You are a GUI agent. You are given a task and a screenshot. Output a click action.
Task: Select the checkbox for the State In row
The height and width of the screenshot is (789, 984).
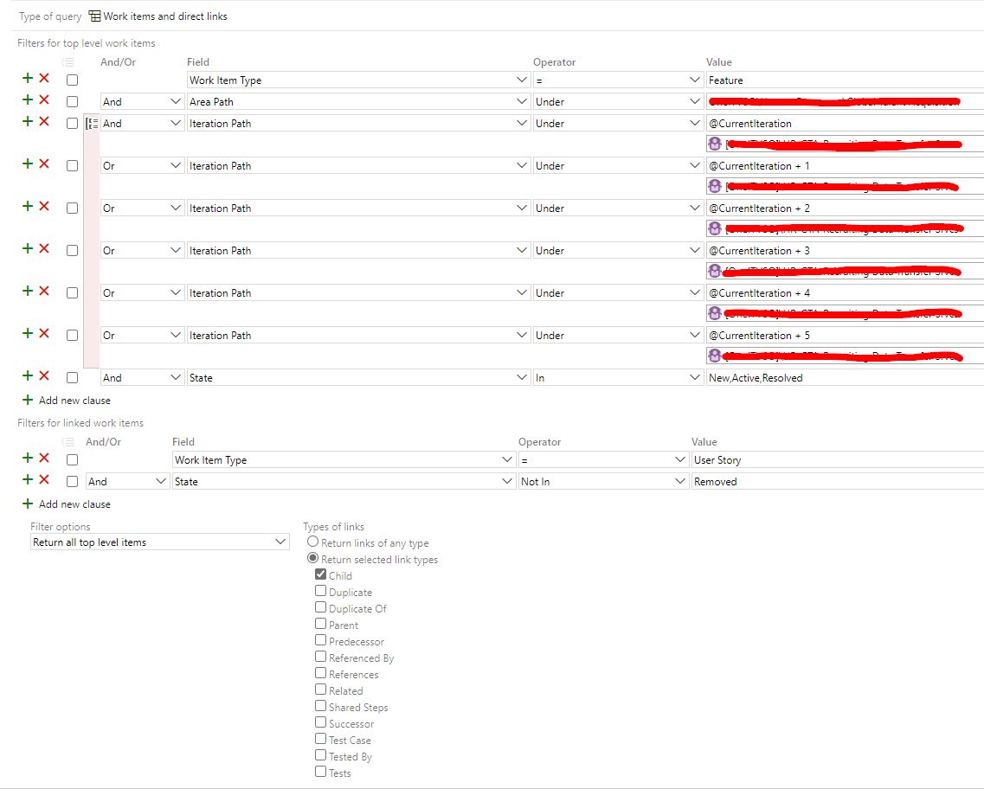pyautogui.click(x=72, y=377)
